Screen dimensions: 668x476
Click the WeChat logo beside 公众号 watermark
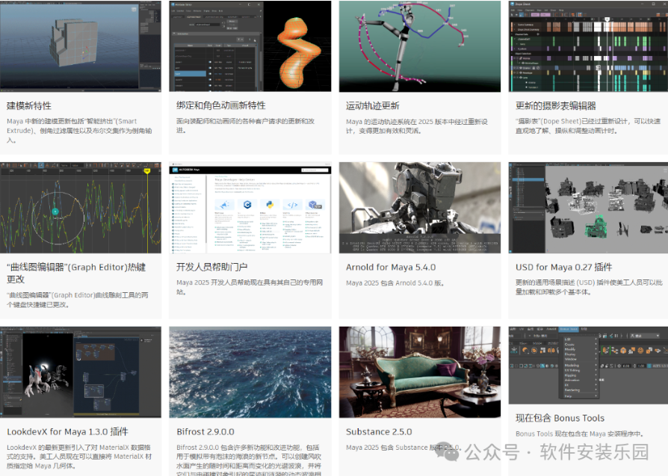pyautogui.click(x=451, y=451)
